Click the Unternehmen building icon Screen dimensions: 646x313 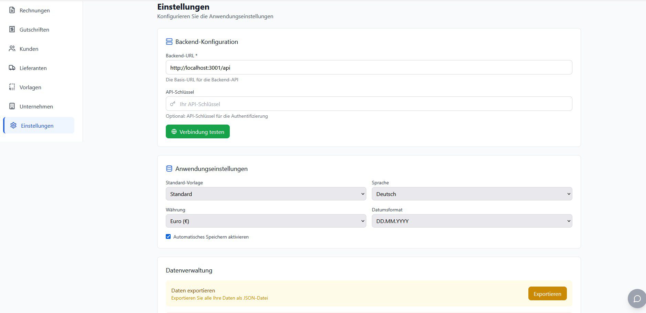coord(12,106)
